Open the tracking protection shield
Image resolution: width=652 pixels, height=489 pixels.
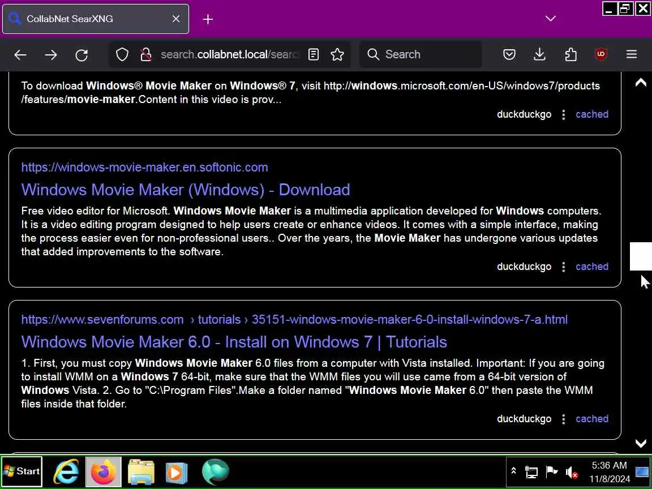(122, 54)
